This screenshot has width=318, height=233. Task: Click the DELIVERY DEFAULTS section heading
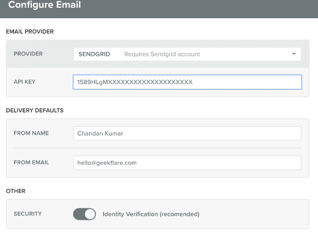click(35, 110)
